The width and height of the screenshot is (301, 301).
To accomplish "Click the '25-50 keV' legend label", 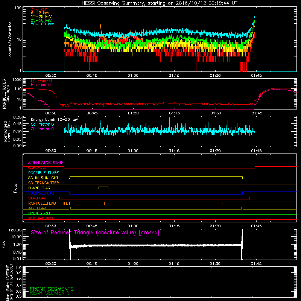I will pyautogui.click(x=41, y=20).
